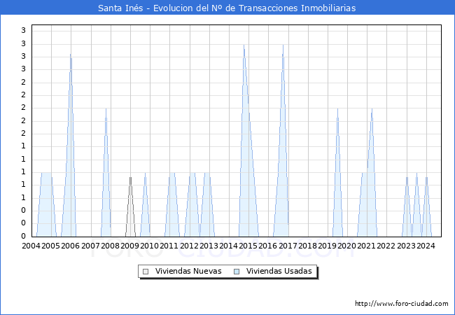Select the 2006 x-axis label
Viewport: 455px width, 315px height.
click(x=70, y=246)
